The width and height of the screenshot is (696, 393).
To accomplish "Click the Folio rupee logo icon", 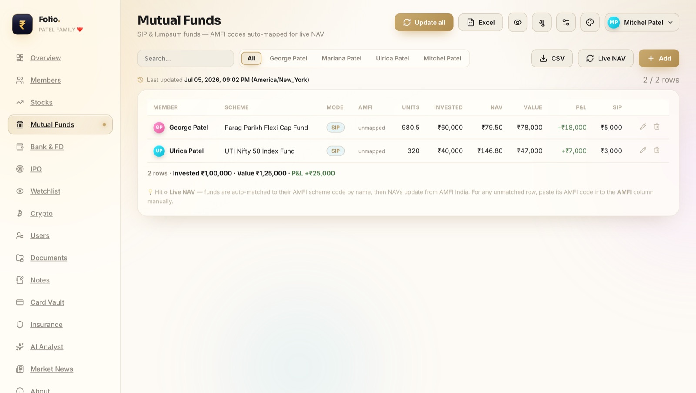I will (x=22, y=24).
